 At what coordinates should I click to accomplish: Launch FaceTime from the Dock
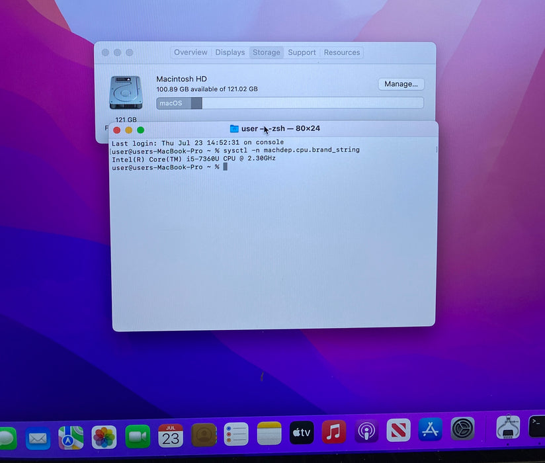(x=138, y=436)
